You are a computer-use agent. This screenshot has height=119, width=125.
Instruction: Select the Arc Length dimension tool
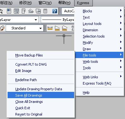[x=64, y=28]
